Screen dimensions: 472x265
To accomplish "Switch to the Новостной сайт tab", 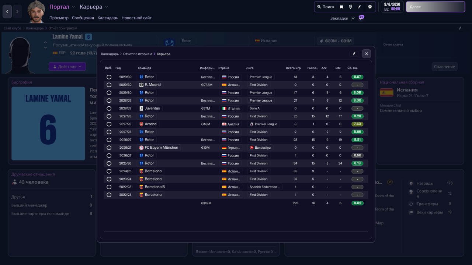I will [x=136, y=18].
